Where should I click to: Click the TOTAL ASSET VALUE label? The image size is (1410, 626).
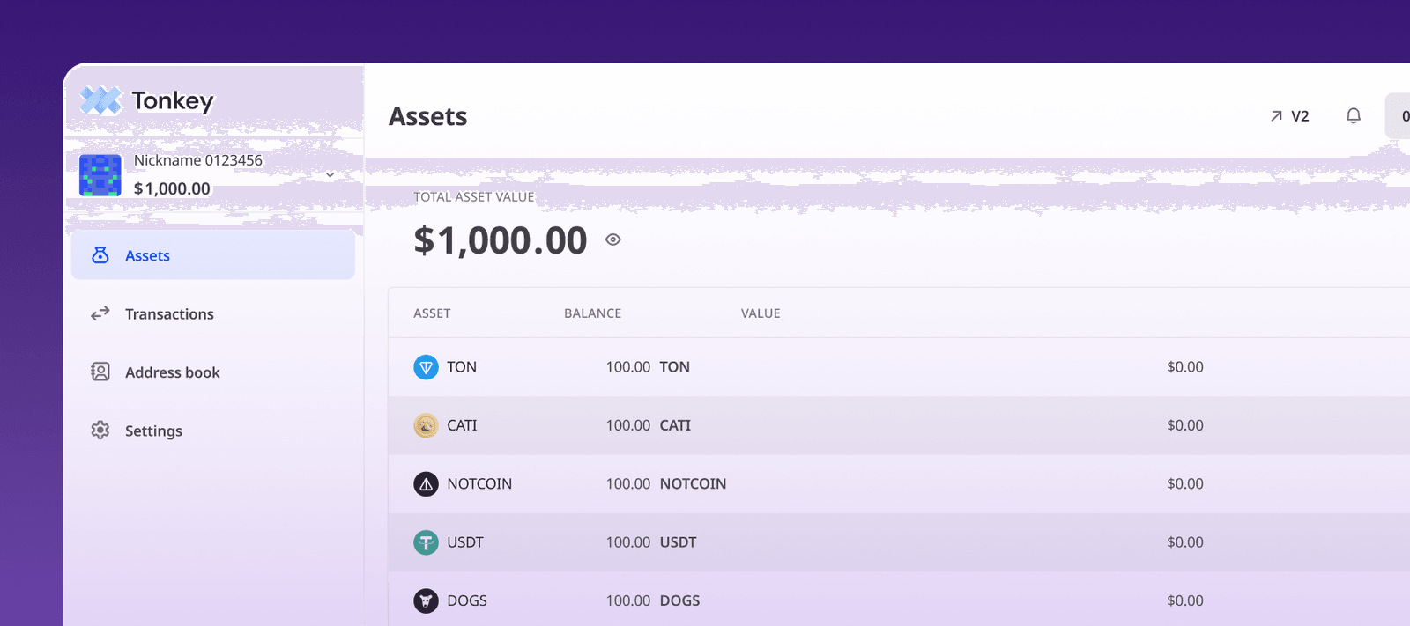[474, 197]
